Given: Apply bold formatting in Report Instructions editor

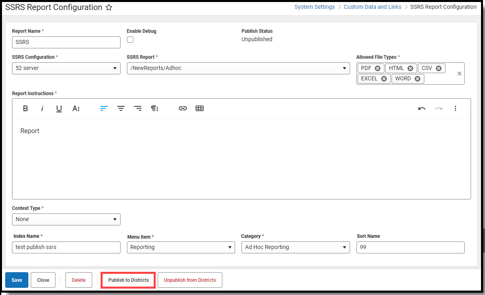Looking at the screenshot, I should 25,108.
